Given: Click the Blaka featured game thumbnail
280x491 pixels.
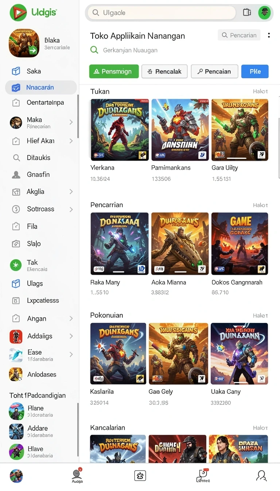Looking at the screenshot, I should point(24,43).
